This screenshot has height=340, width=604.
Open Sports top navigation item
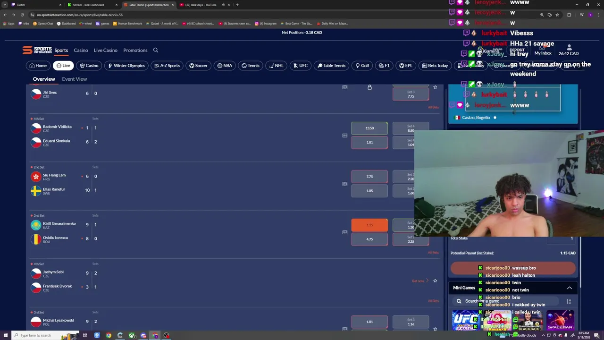61,50
